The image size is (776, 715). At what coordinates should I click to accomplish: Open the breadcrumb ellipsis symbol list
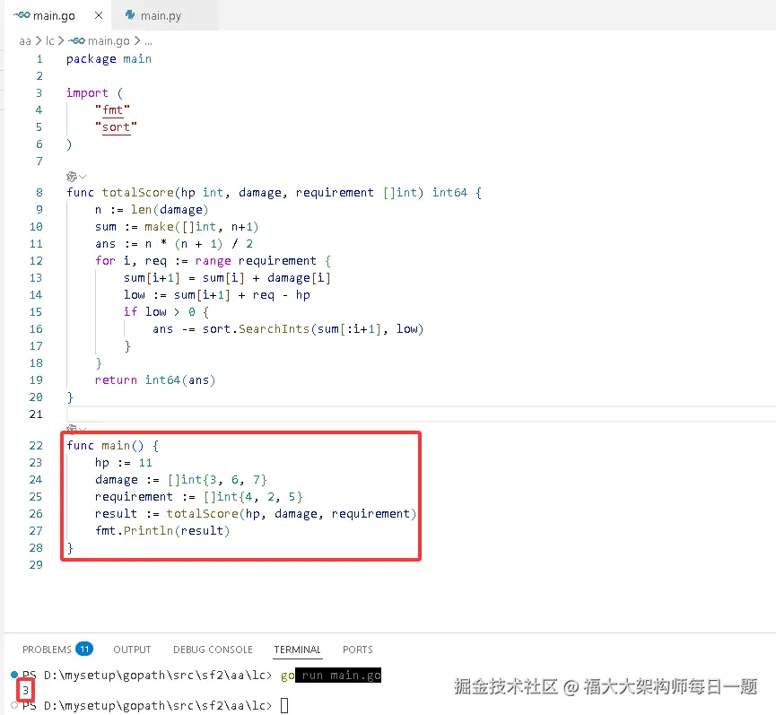[x=148, y=41]
